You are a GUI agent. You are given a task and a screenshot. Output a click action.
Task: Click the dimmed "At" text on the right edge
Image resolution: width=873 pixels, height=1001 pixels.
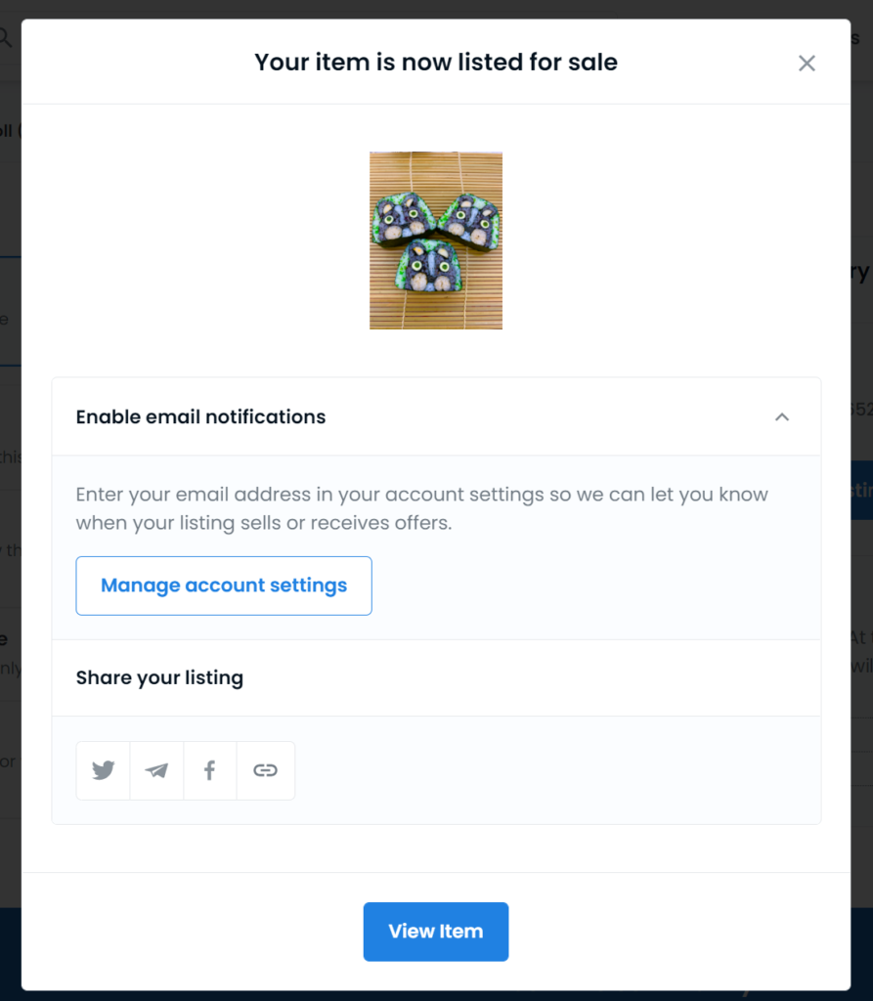(x=859, y=637)
